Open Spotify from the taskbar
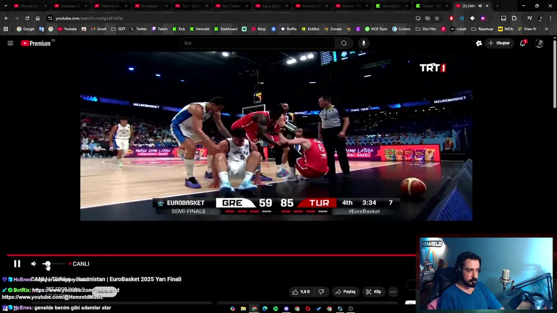 pyautogui.click(x=275, y=309)
